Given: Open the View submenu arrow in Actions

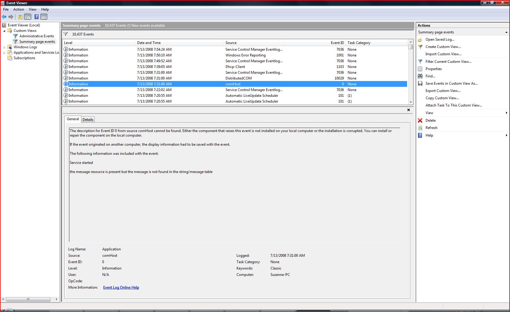Looking at the screenshot, I should coord(506,113).
